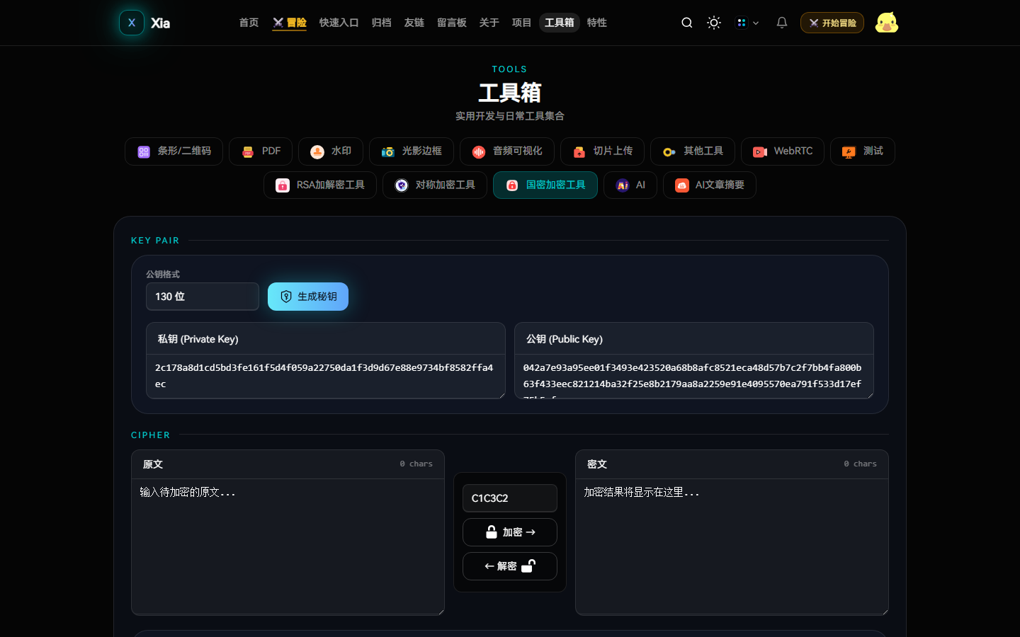Image resolution: width=1020 pixels, height=637 pixels.
Task: Select the 国密加密工具 tab
Action: (x=545, y=185)
